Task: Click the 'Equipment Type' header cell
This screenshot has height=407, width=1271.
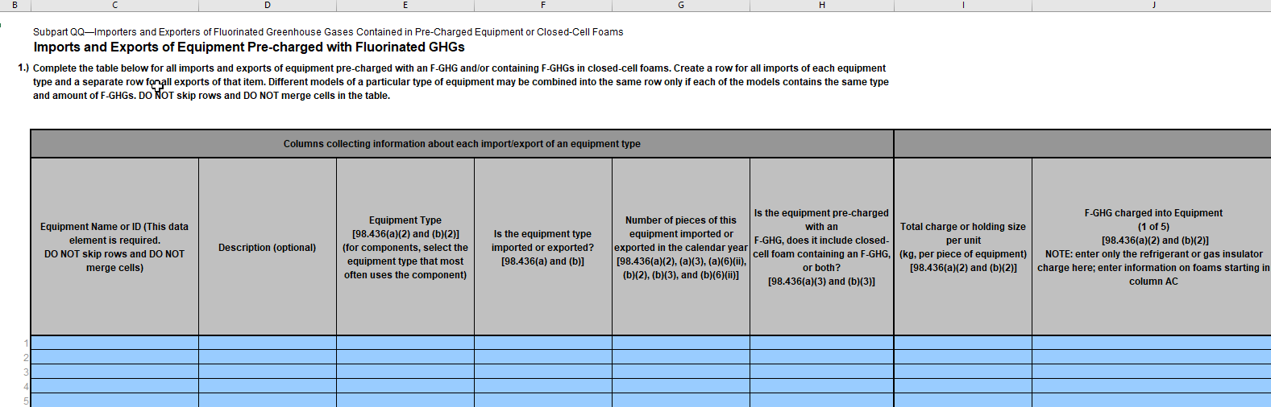Action: 405,247
